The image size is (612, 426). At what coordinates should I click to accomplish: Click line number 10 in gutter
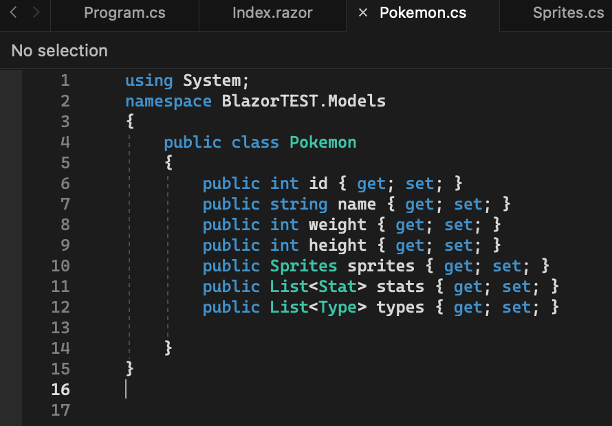point(61,266)
